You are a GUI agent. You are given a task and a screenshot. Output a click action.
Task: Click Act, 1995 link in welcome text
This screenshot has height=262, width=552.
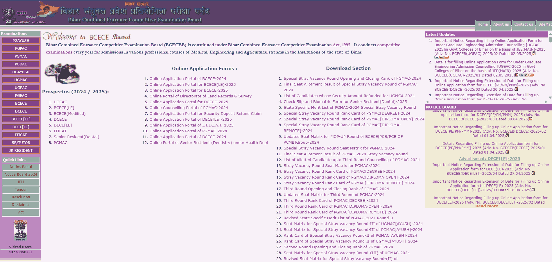coord(341,45)
